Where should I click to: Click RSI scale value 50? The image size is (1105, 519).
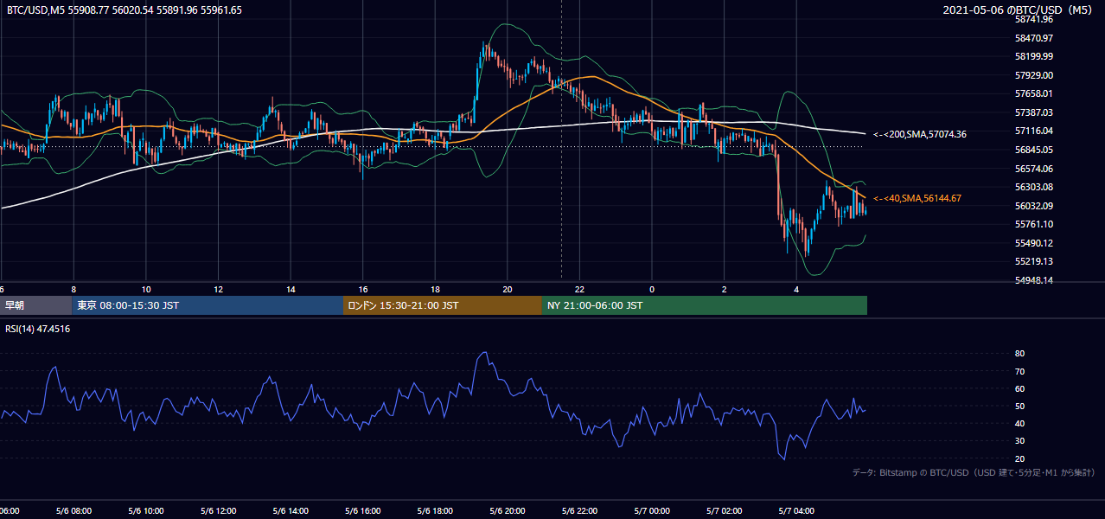tap(1020, 406)
